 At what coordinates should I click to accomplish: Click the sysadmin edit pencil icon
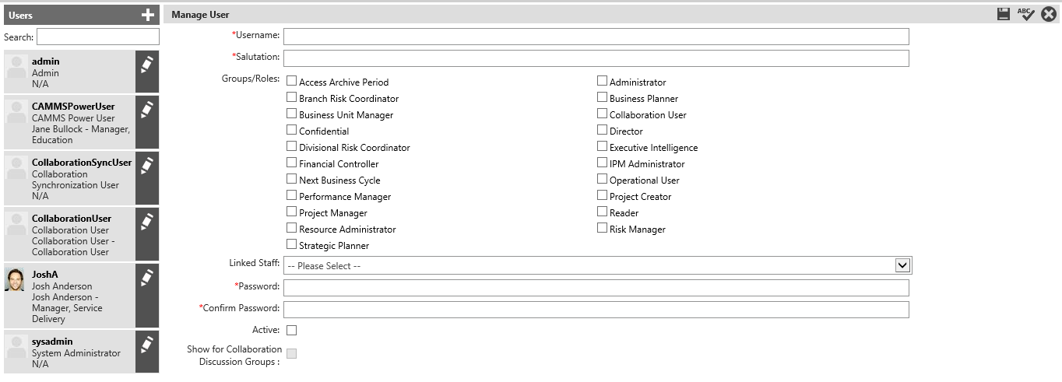click(147, 345)
